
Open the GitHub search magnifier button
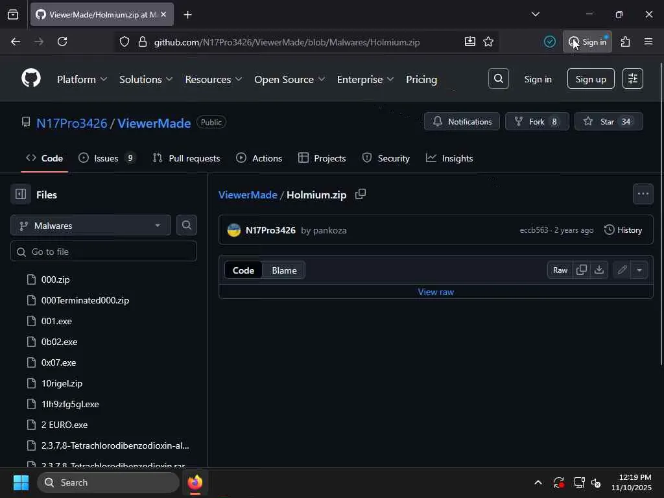click(x=499, y=78)
